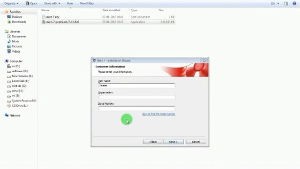Click Next in the Nero wizard
300x169 pixels.
tap(173, 142)
